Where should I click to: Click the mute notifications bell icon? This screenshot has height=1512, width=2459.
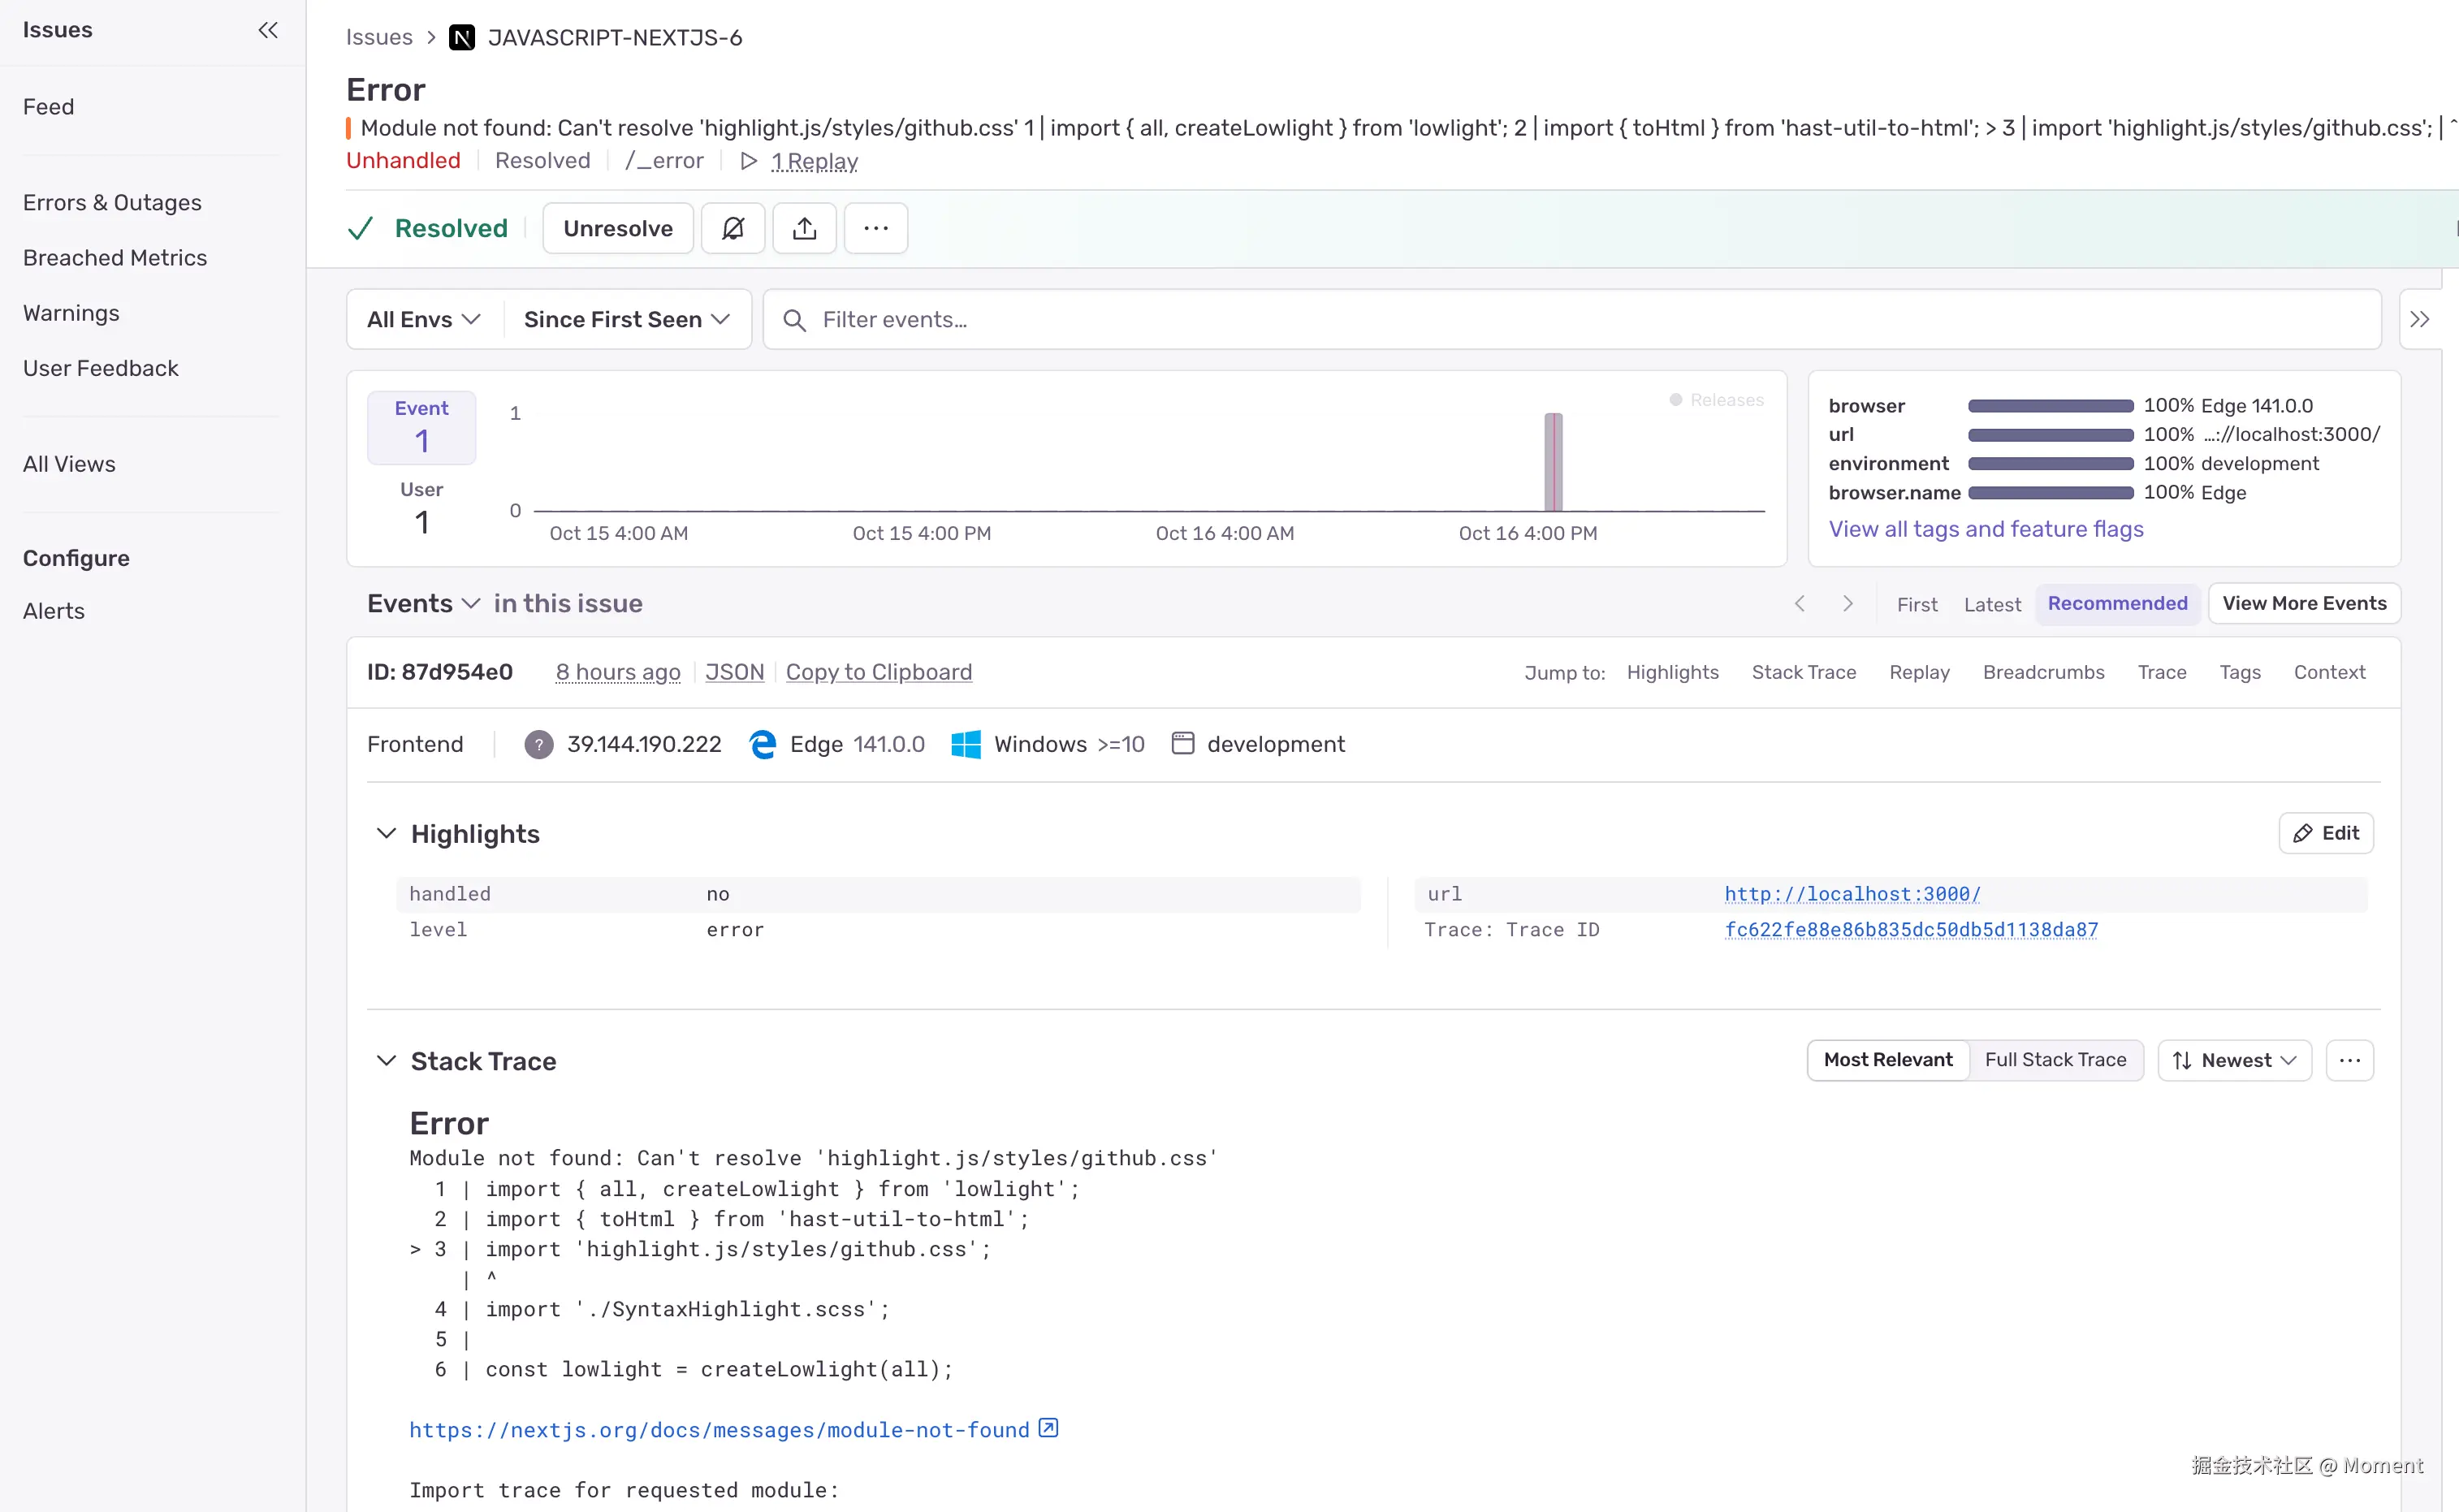732,228
